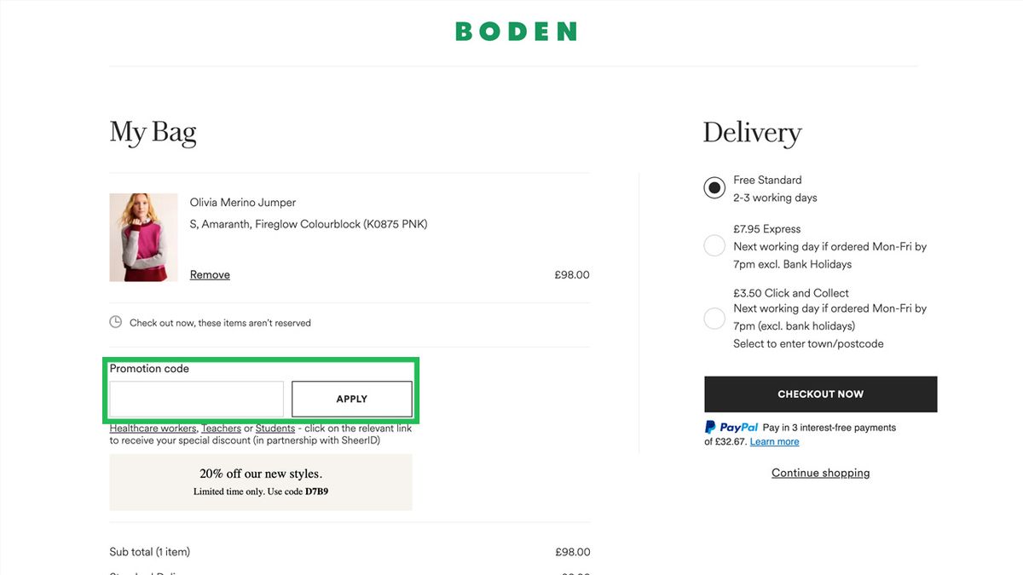The width and height of the screenshot is (1023, 575).
Task: Click the Learn more PayPal link
Action: (774, 441)
